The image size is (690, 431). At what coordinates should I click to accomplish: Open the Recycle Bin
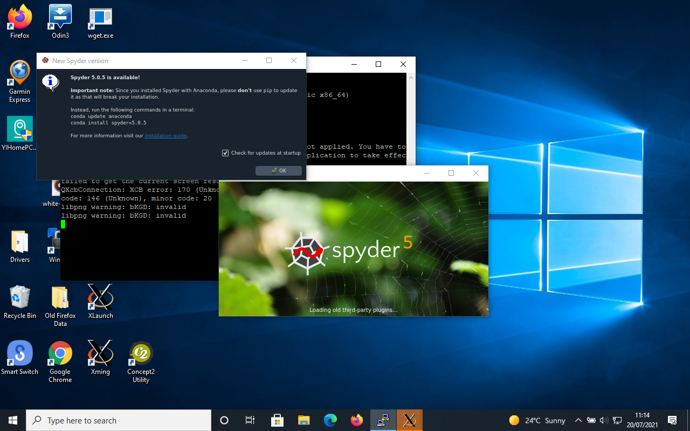click(20, 302)
